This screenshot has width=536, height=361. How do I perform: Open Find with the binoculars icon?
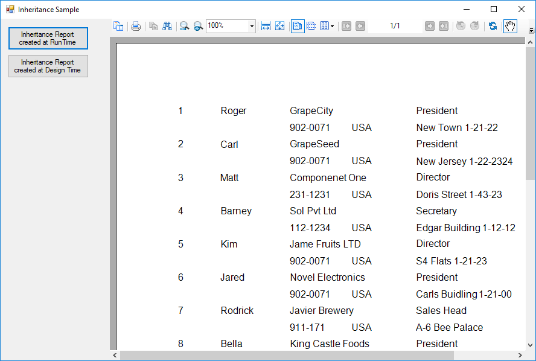(167, 26)
